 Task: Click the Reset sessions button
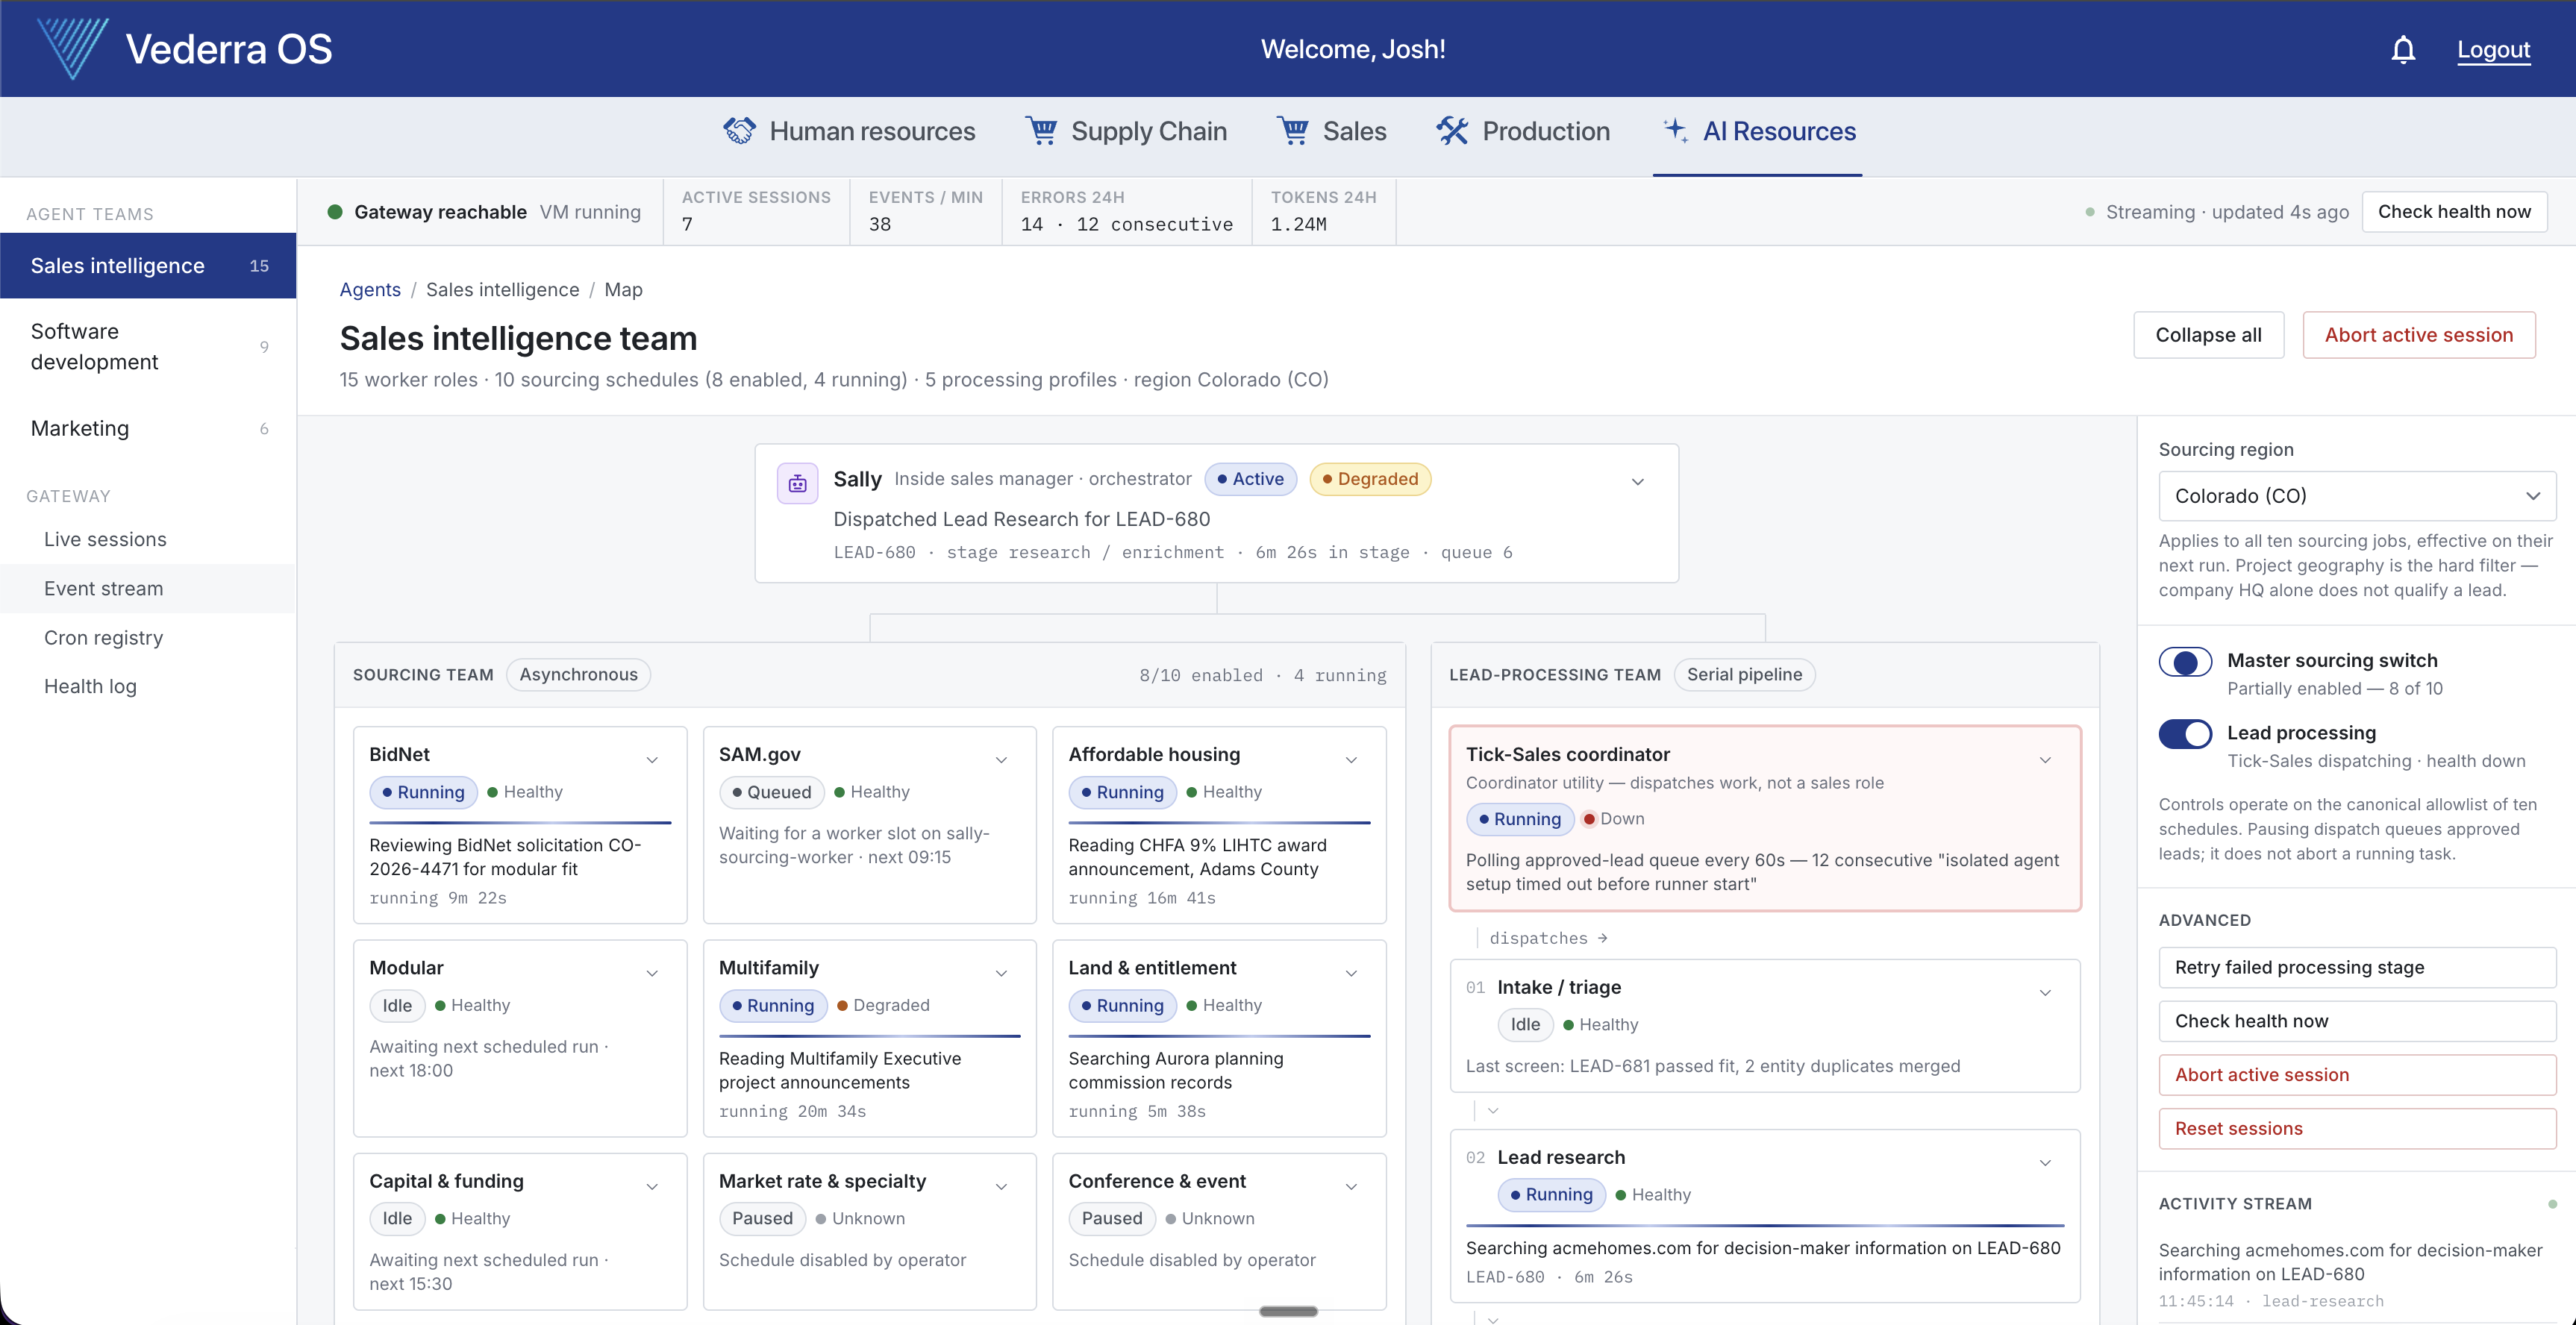click(2356, 1130)
